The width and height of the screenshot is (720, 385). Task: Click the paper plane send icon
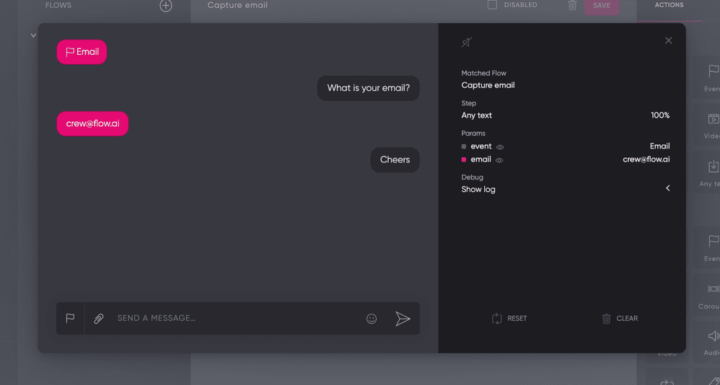[403, 319]
